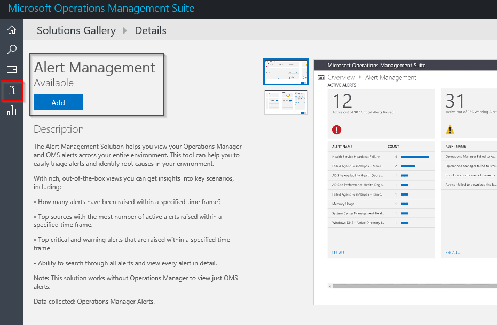The width and height of the screenshot is (497, 325).
Task: Select the Memory Usage alert row
Action: (343, 204)
